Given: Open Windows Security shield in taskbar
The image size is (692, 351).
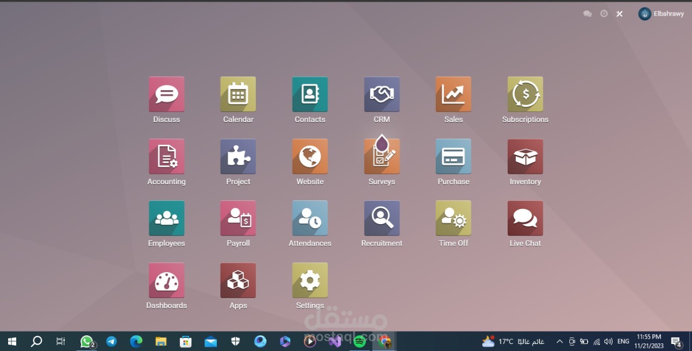Looking at the screenshot, I should [236, 341].
